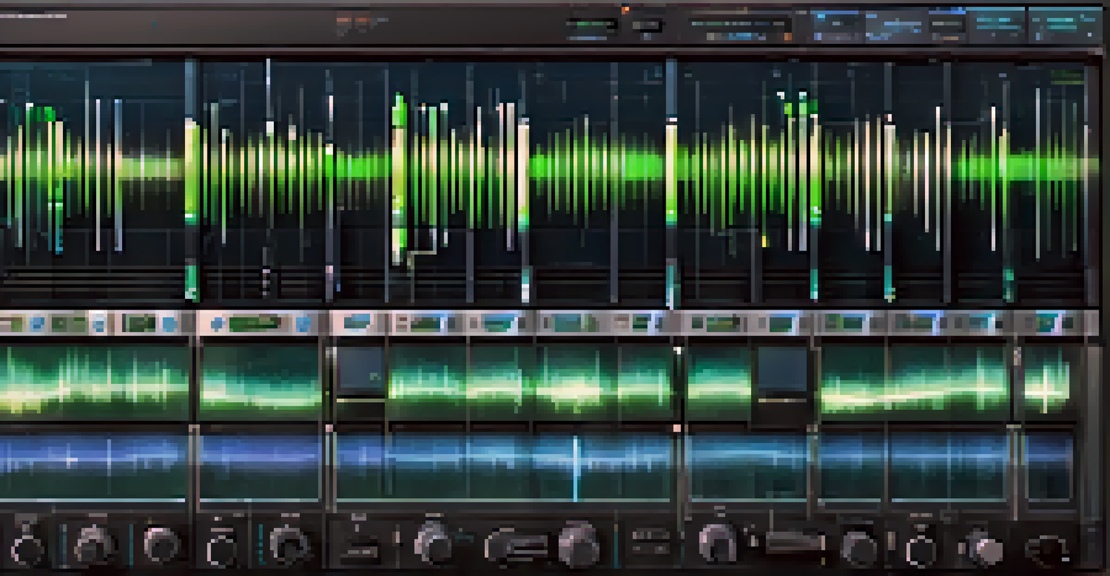1110x576 pixels.
Task: Click the large light-gray knob in the bottom center
Action: (578, 545)
